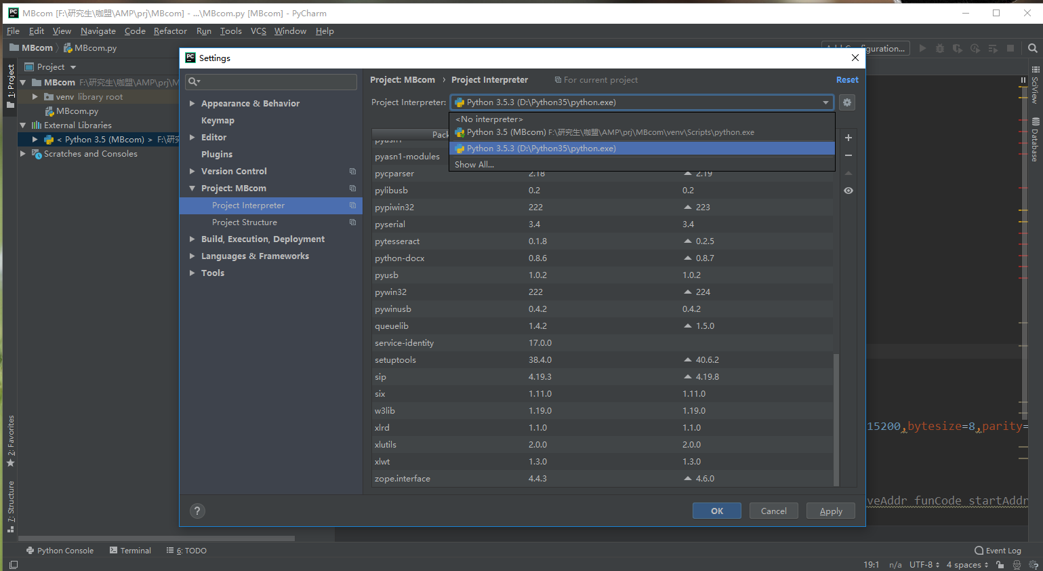Collapse the Project: MBcom settings section
Screen dimensions: 1043x571
[x=192, y=189]
